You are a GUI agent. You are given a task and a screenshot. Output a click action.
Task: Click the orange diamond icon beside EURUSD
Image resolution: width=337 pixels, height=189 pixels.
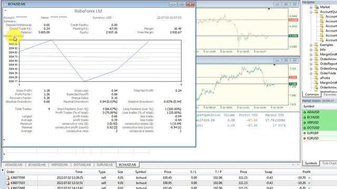tap(304, 139)
